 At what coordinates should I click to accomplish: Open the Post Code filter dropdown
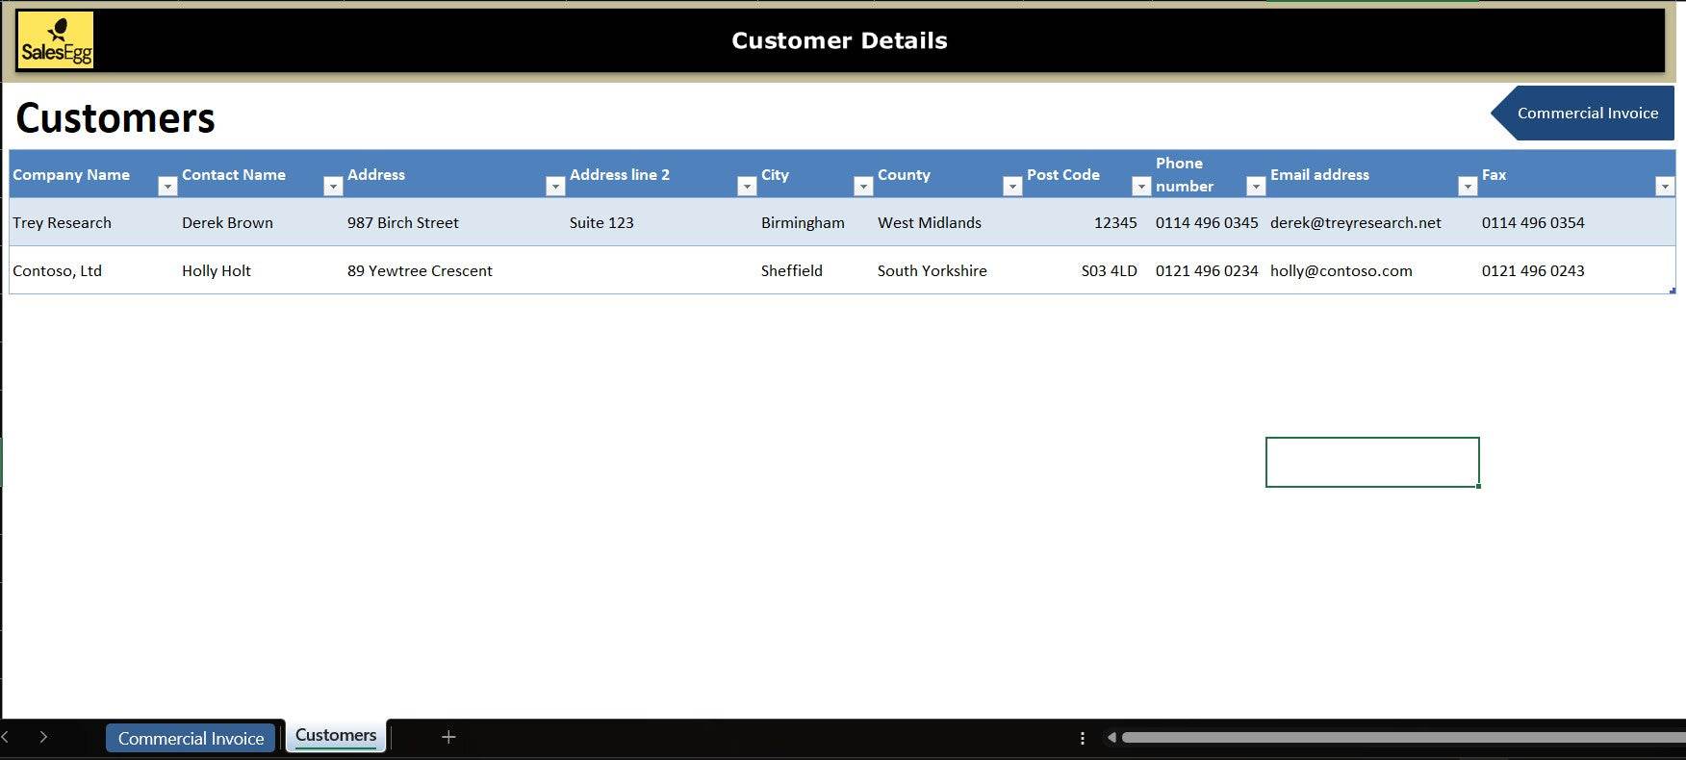pyautogui.click(x=1141, y=187)
